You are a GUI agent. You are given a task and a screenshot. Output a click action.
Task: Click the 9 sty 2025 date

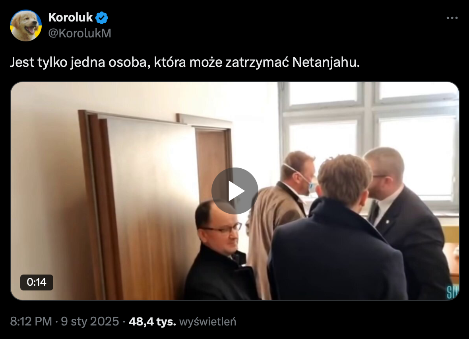tap(90, 321)
